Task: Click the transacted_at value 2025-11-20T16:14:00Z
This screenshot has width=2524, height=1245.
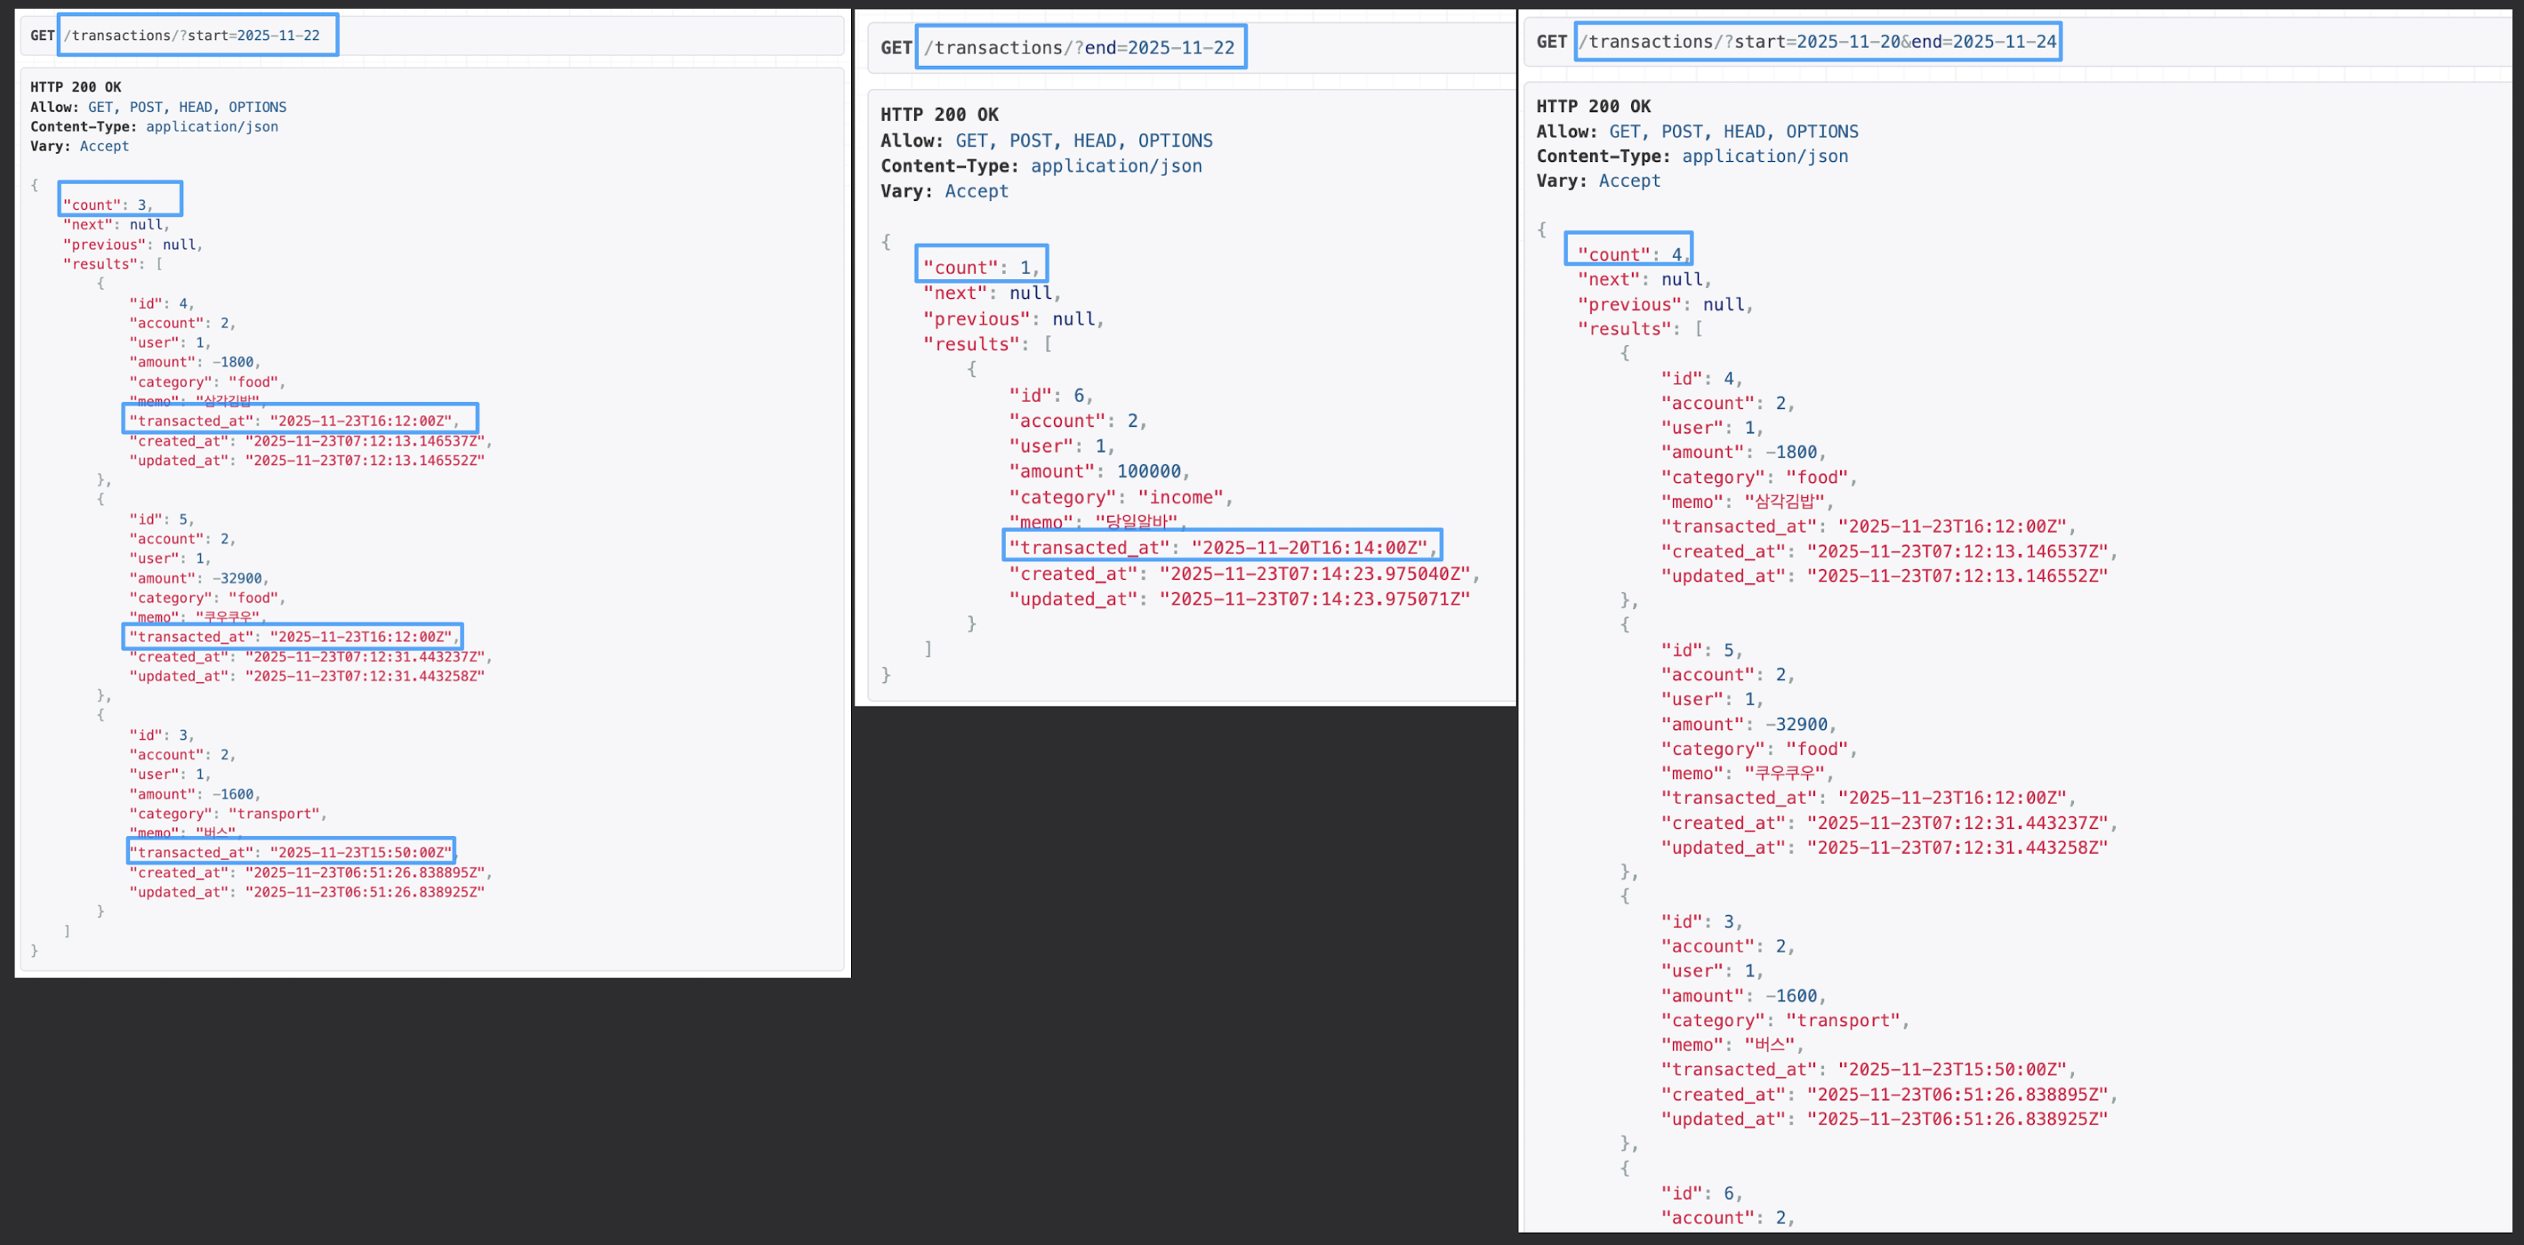Action: [x=1309, y=548]
